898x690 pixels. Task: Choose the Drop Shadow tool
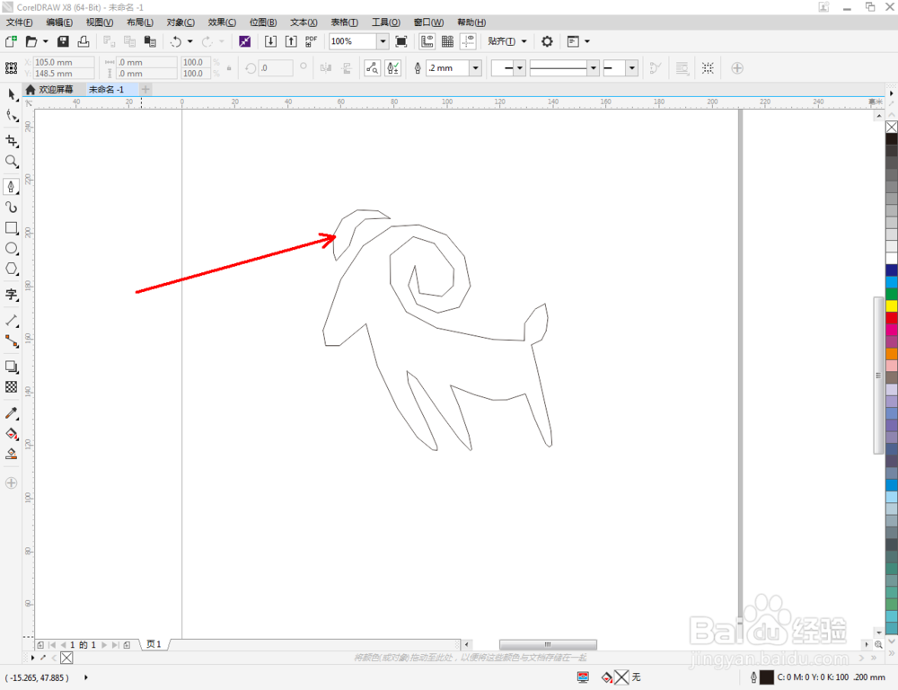pyautogui.click(x=12, y=367)
